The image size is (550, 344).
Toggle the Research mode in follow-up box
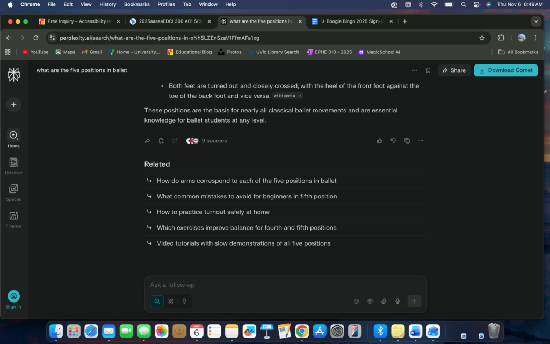coord(171,302)
